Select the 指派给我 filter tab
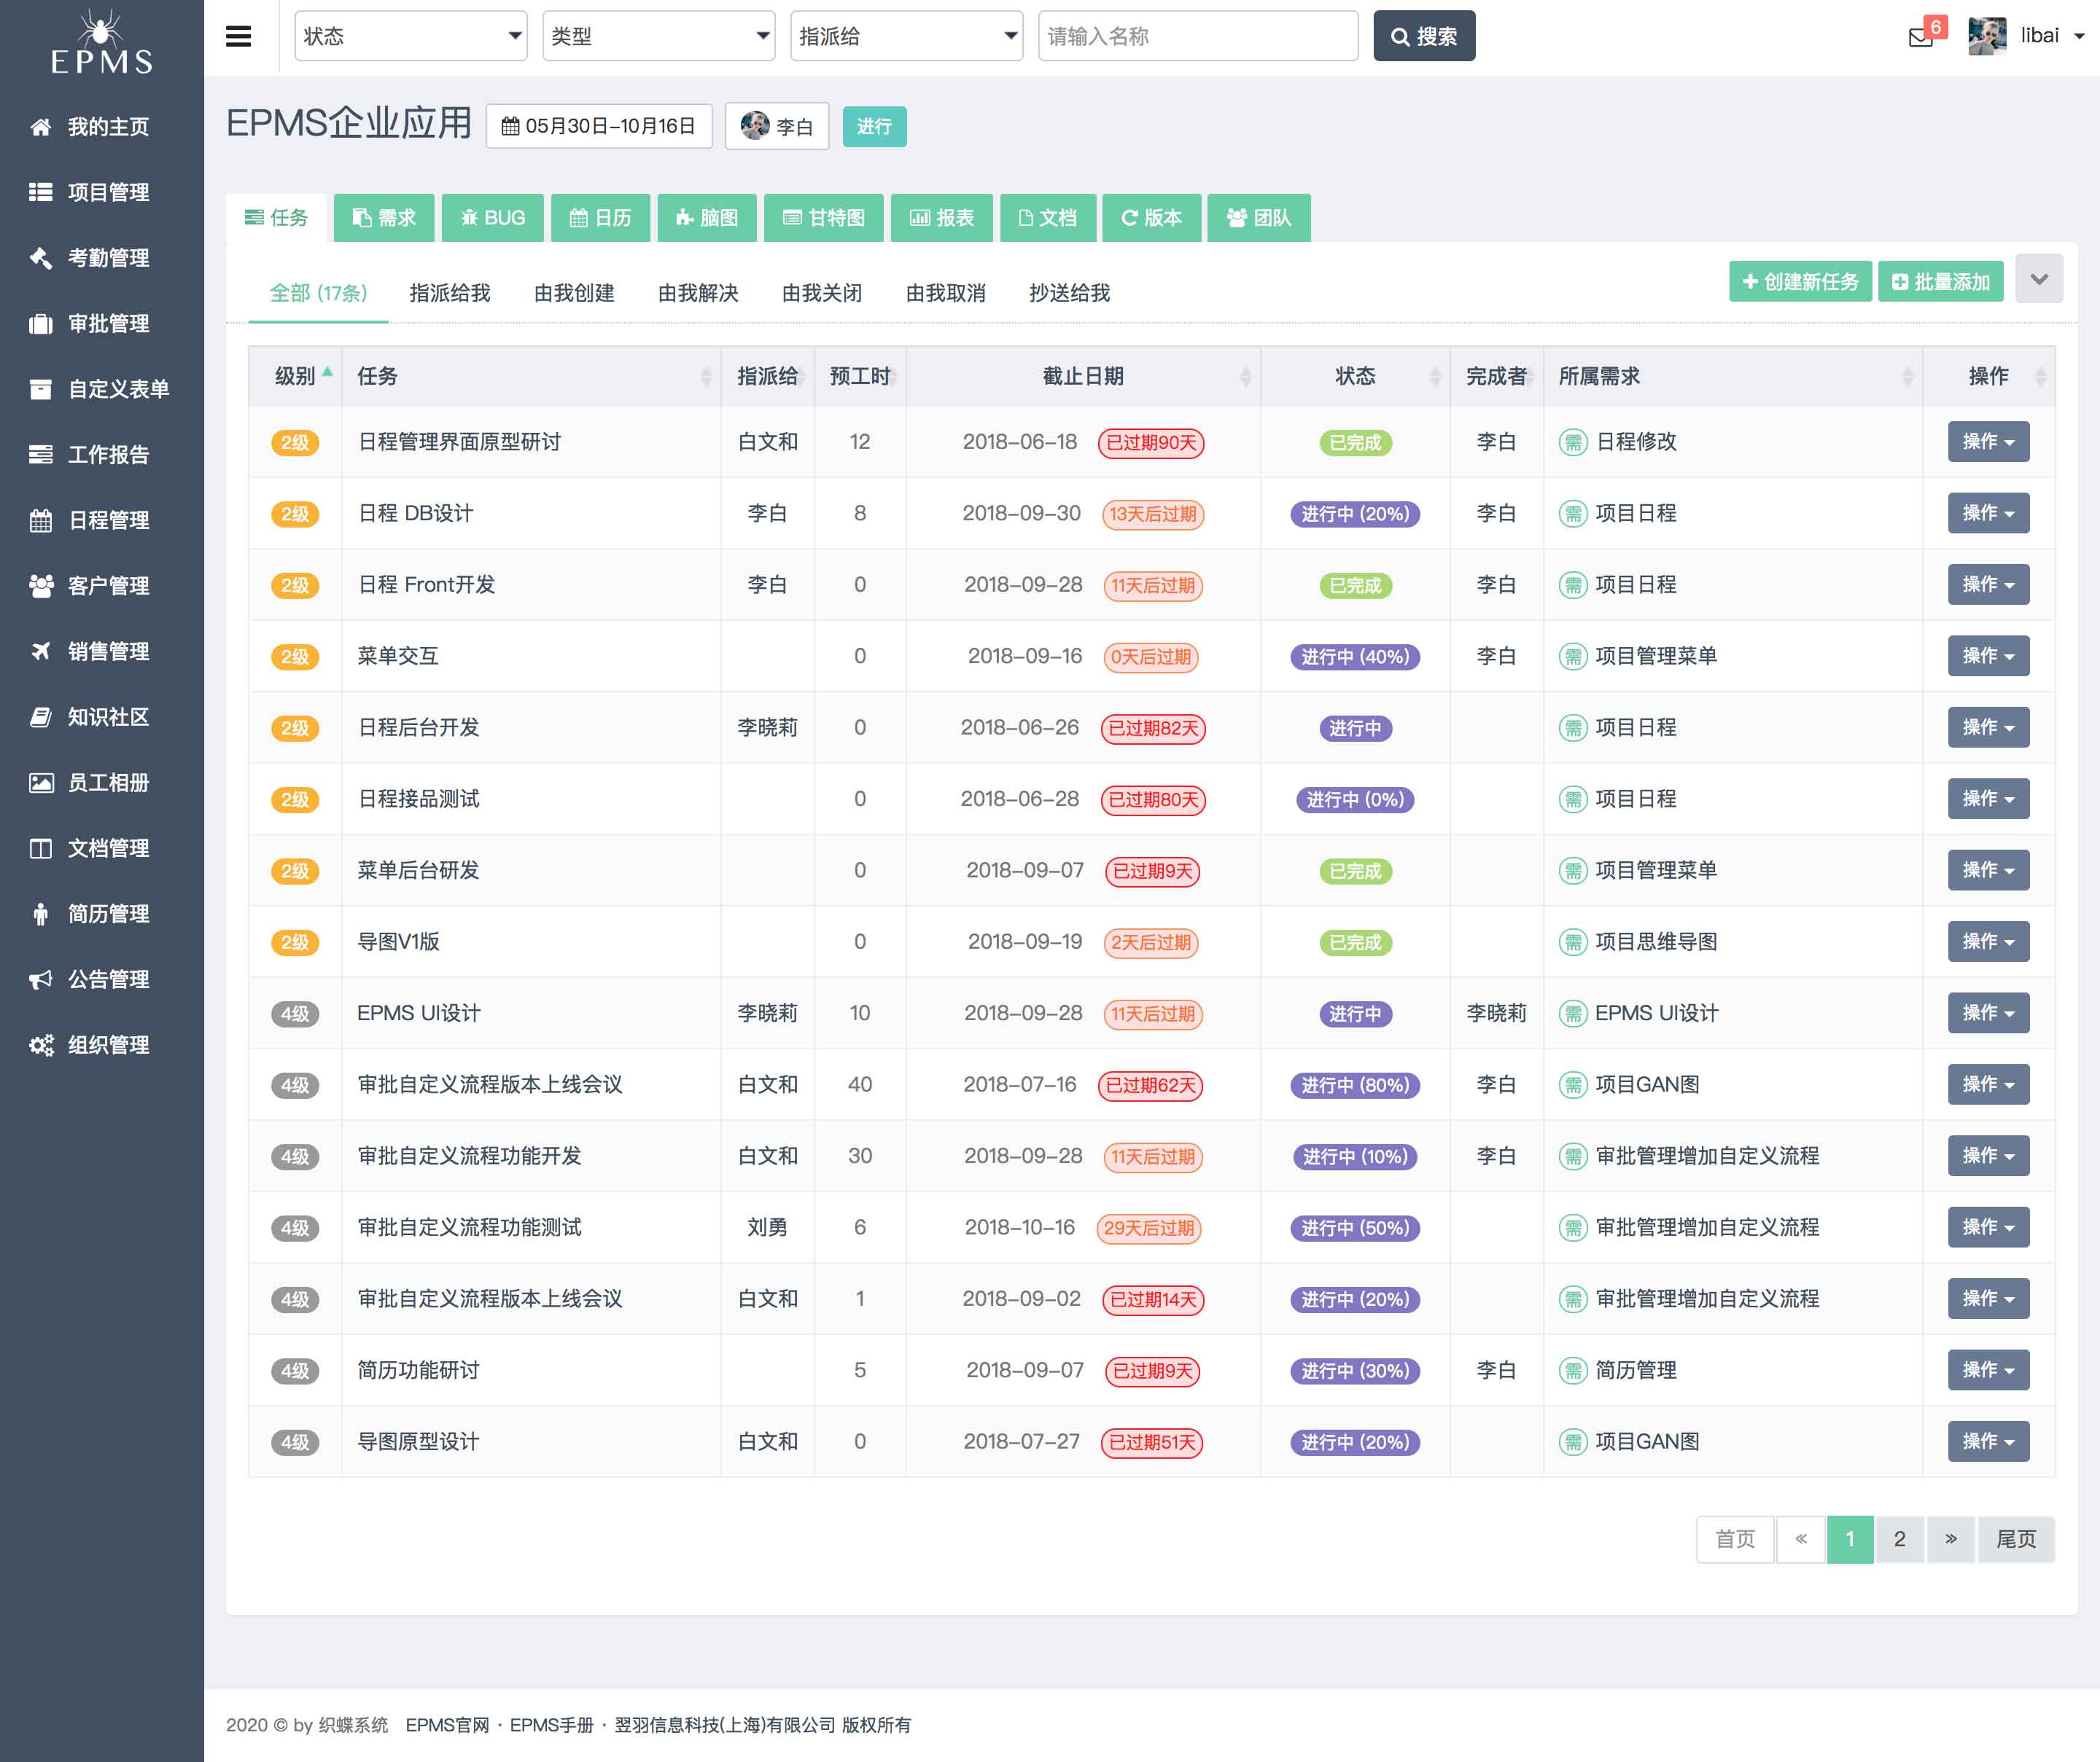Viewport: 2100px width, 1762px height. pos(450,293)
